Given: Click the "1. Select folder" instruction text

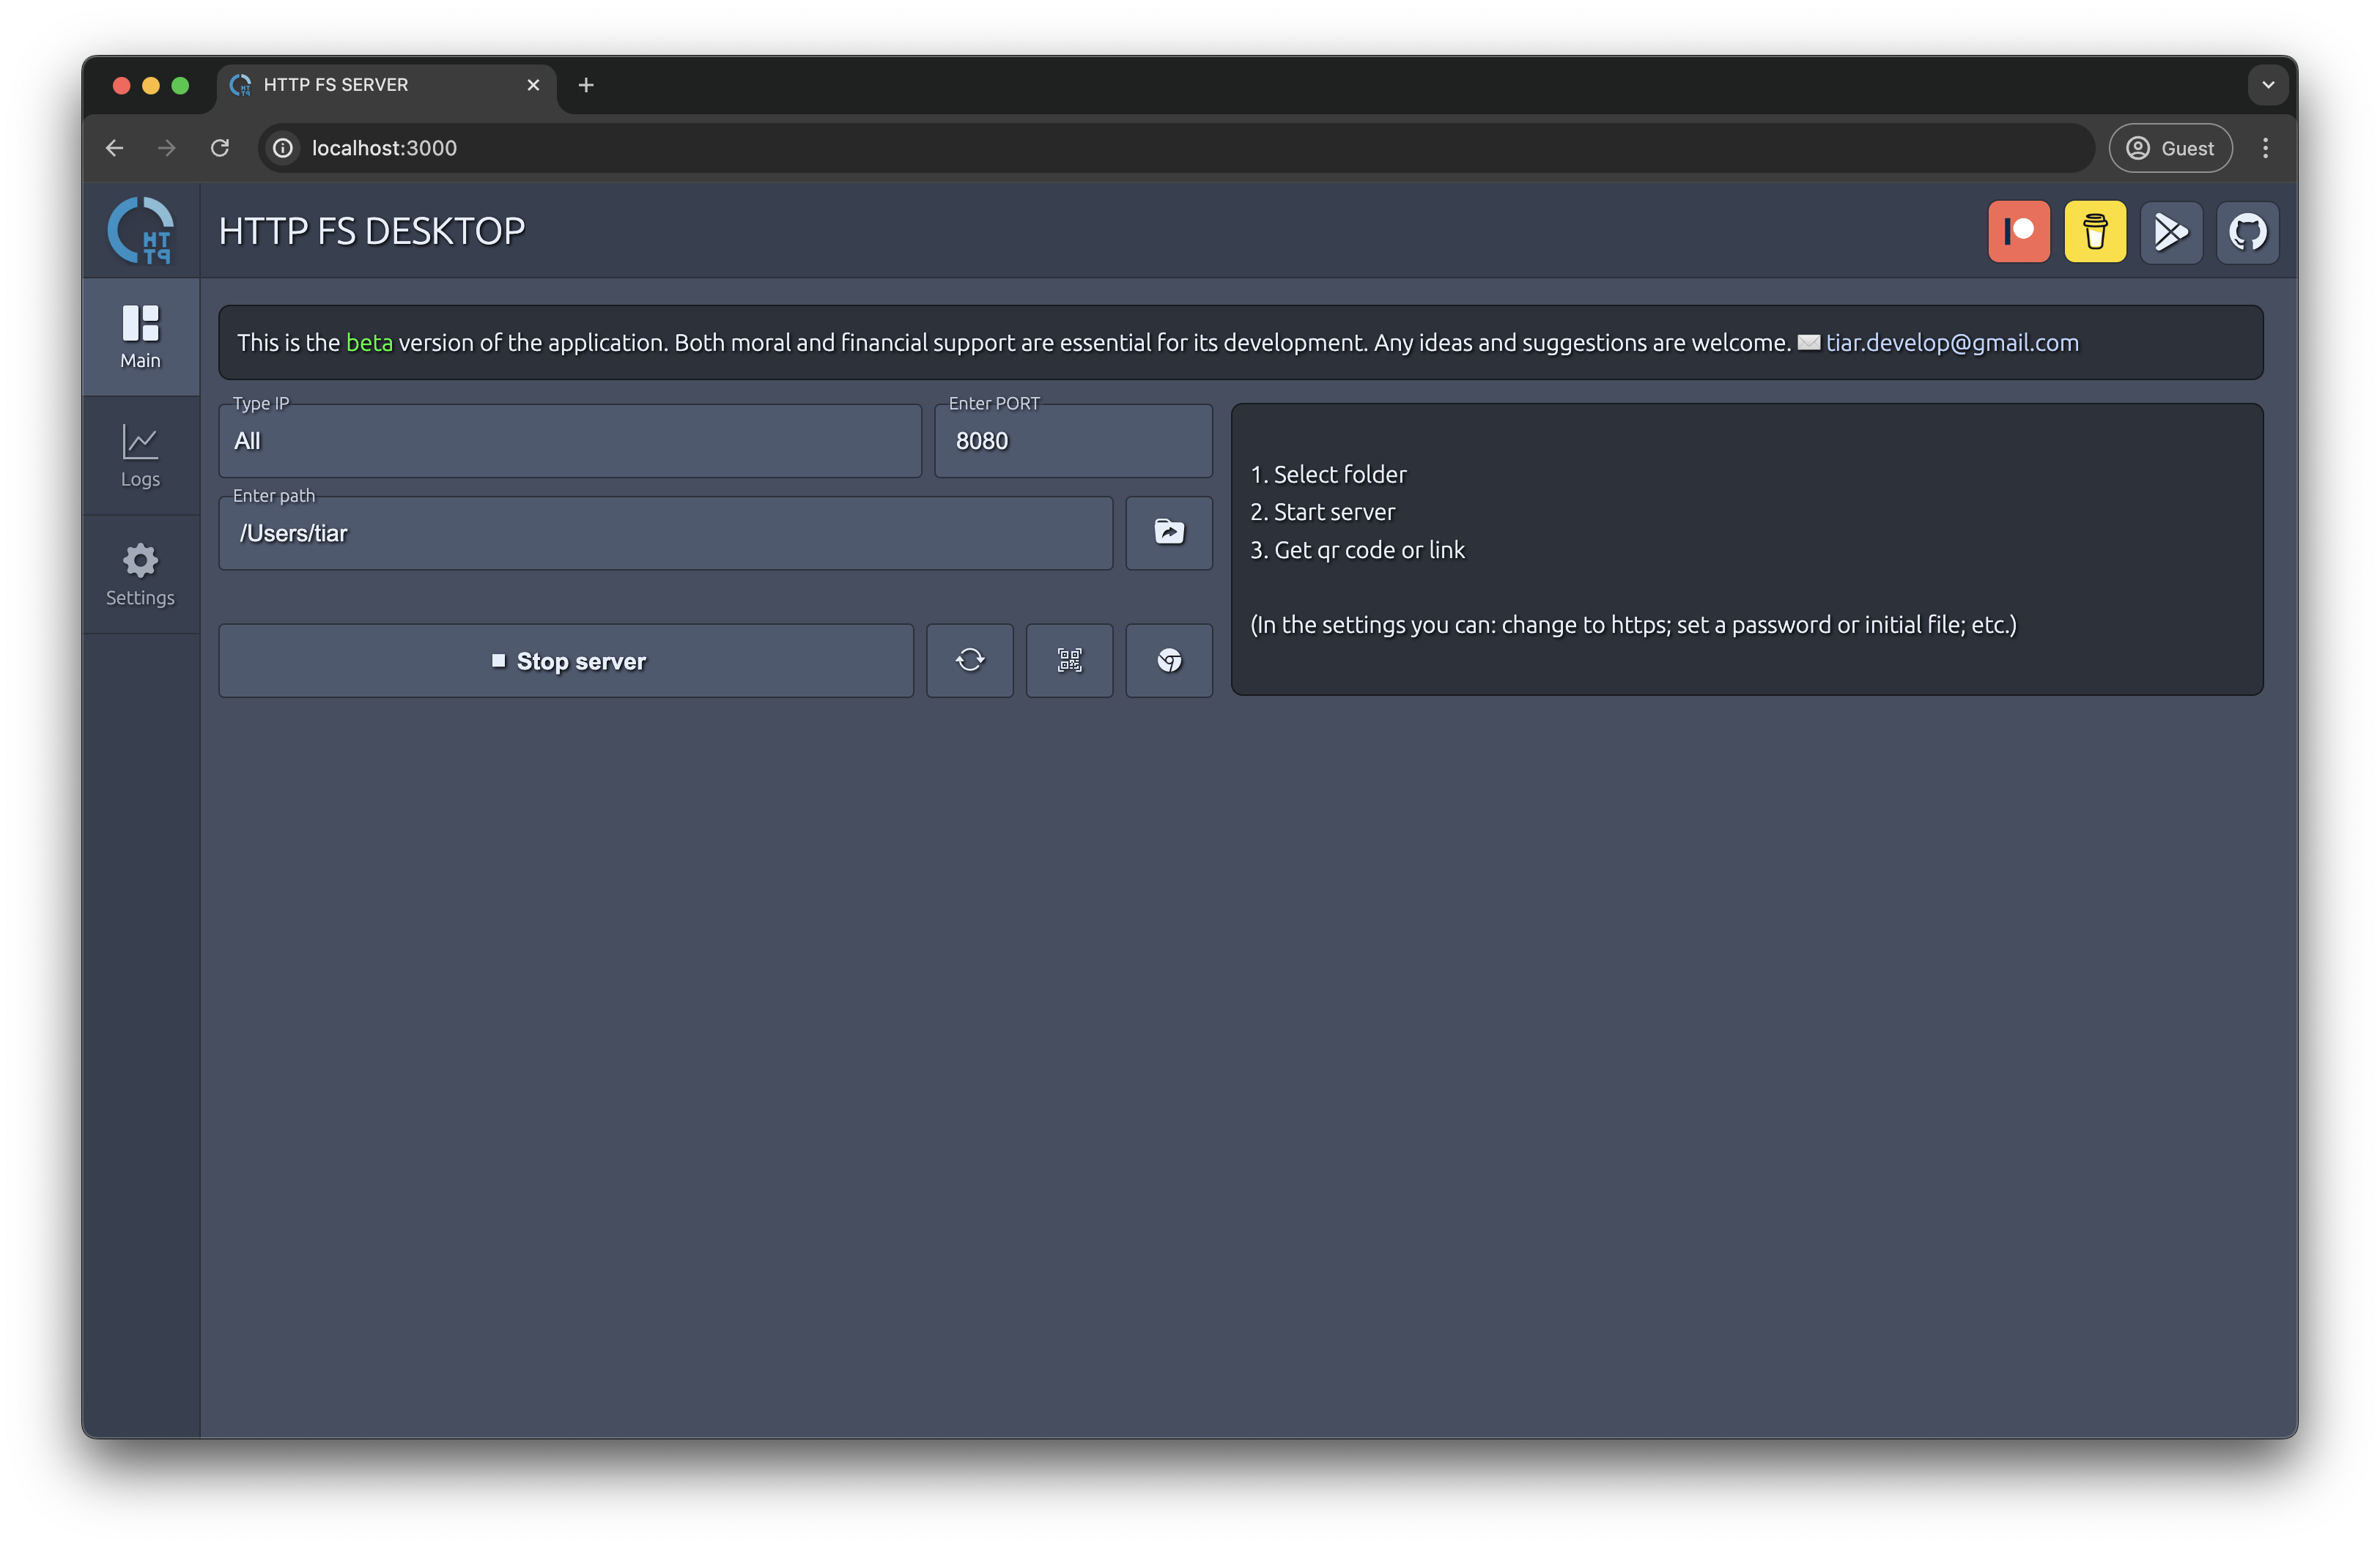Looking at the screenshot, I should tap(1328, 474).
